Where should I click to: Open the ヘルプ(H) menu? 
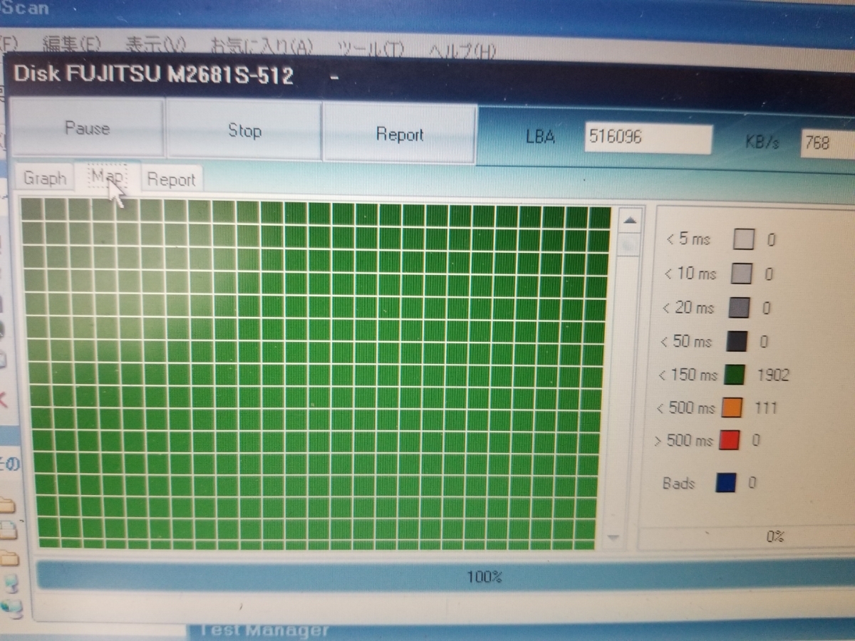pos(462,50)
